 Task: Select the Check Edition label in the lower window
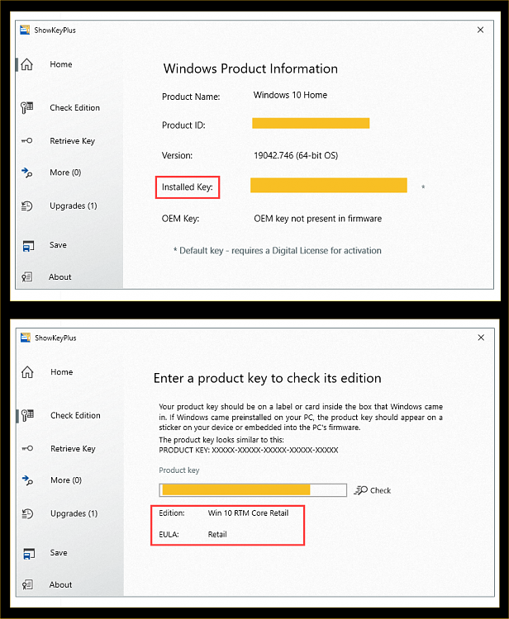pyautogui.click(x=75, y=416)
